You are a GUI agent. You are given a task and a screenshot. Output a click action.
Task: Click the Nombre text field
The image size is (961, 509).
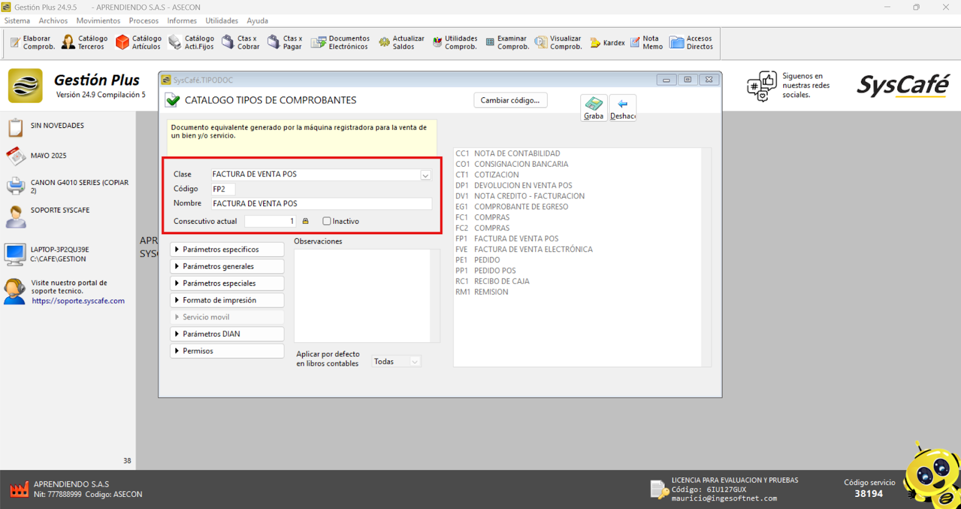321,204
